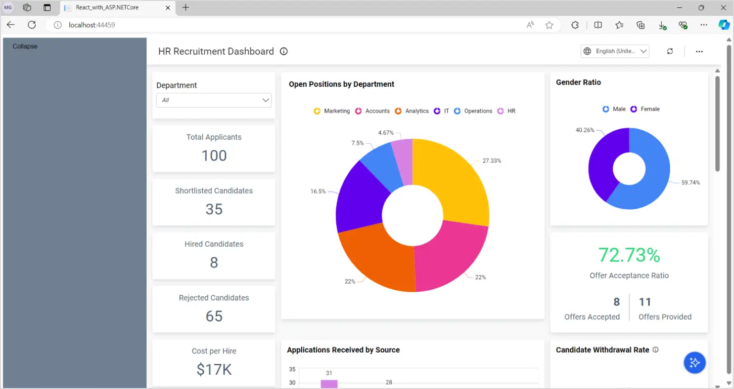Viewport: 734px width, 389px height.
Task: Open browser Settings and more menu
Action: 703,25
